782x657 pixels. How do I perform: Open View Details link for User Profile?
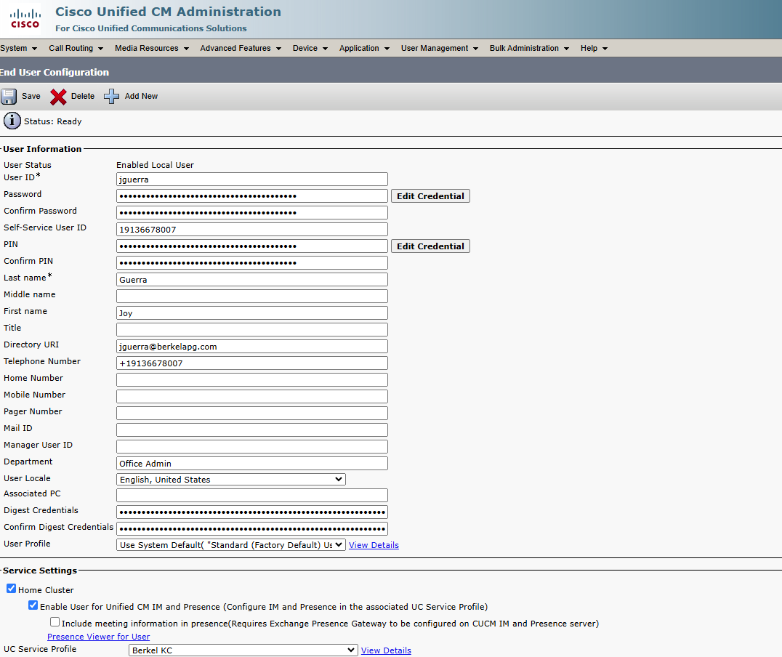374,545
